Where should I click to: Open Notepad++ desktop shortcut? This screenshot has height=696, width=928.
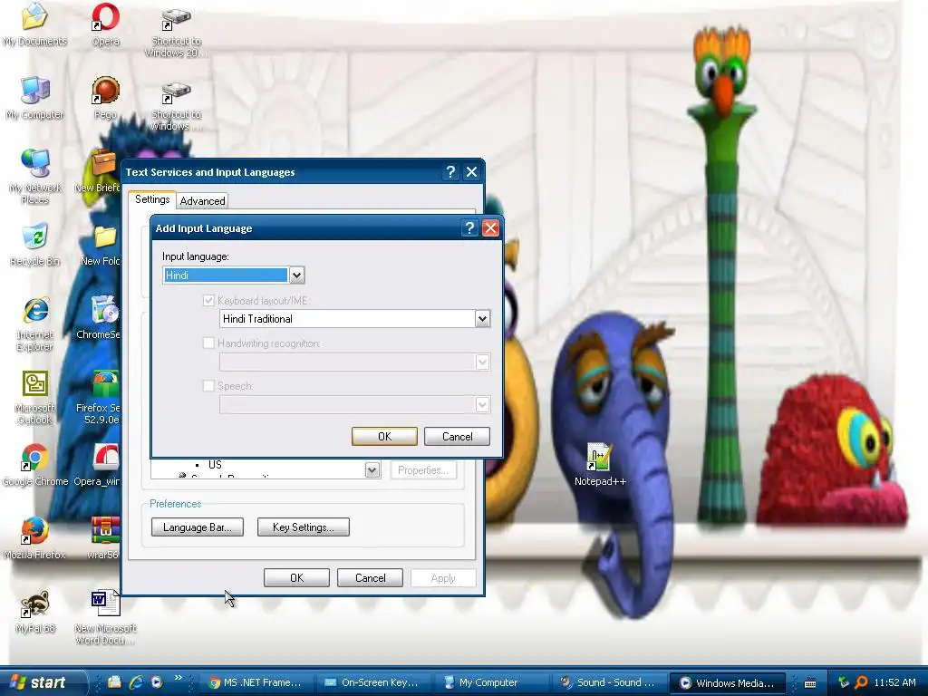coord(600,465)
